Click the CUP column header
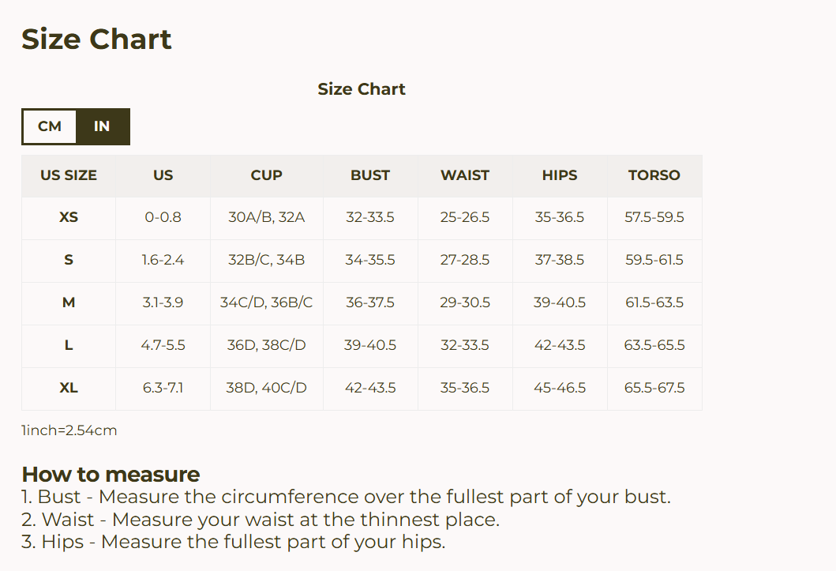The image size is (836, 571). tap(266, 175)
